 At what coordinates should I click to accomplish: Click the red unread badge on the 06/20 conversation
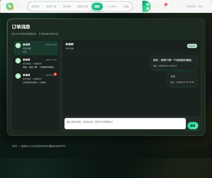click(x=55, y=74)
